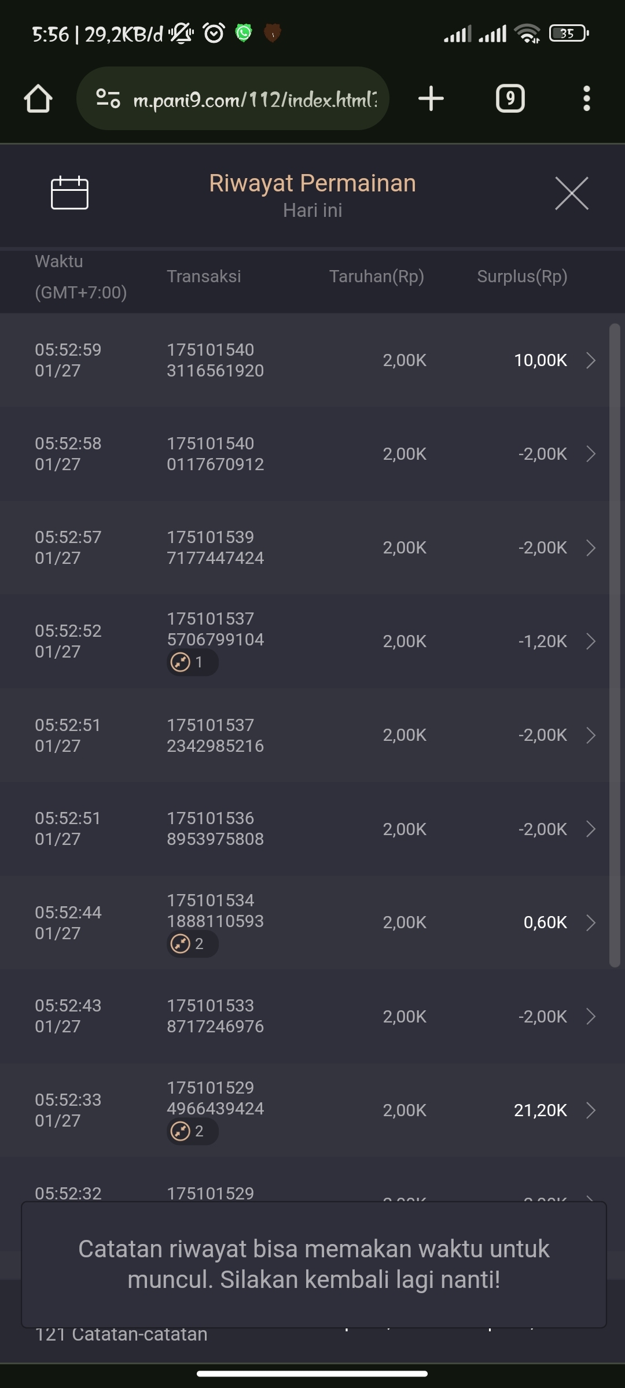625x1388 pixels.
Task: Tap free-spin badge on 05:52:52 transaction
Action: click(x=192, y=662)
